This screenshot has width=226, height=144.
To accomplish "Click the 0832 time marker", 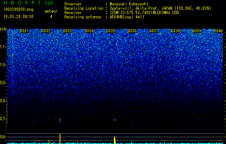I will (46, 31).
